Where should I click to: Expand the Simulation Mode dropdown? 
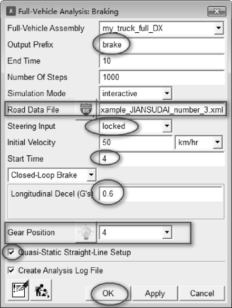point(167,94)
